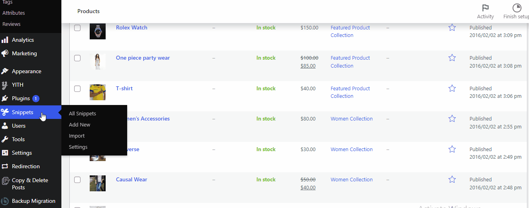Select Import in Snippets submenu
The height and width of the screenshot is (208, 529).
(x=77, y=136)
